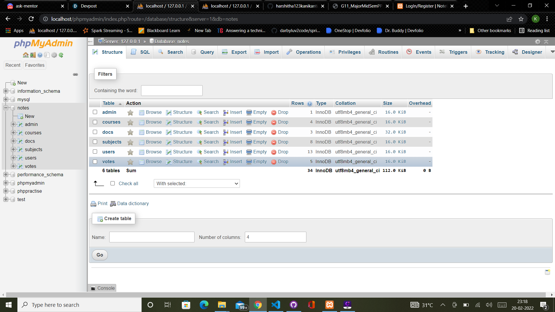Click the phpMyAdmin home icon
This screenshot has height=312, width=555.
(x=25, y=55)
